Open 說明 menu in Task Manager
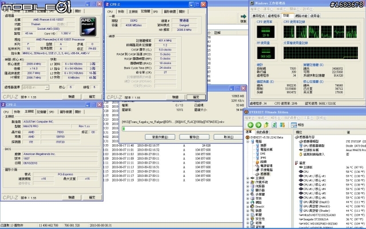Viewport: 366px width, 229px height. [x=308, y=9]
